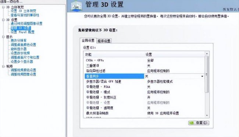The image size is (239, 137).
Task: Select the 平滑处理 - FXAA row
Action: coord(144,87)
